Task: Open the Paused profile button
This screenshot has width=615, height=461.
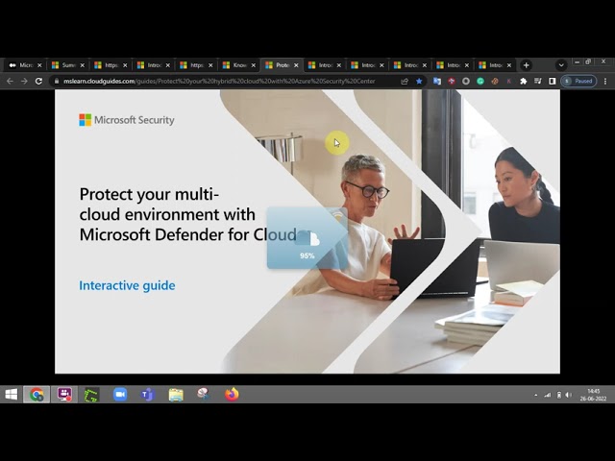Action: [x=578, y=81]
